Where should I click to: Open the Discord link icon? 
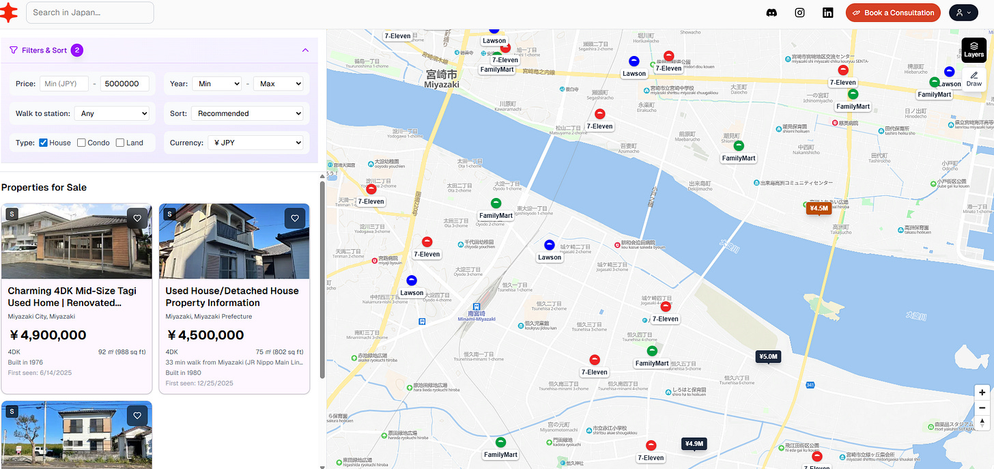pos(771,12)
